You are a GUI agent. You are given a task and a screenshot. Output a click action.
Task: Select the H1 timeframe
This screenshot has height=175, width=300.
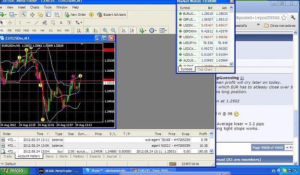34,31
